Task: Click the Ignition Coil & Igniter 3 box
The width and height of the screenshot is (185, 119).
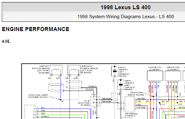Action: tap(155, 76)
